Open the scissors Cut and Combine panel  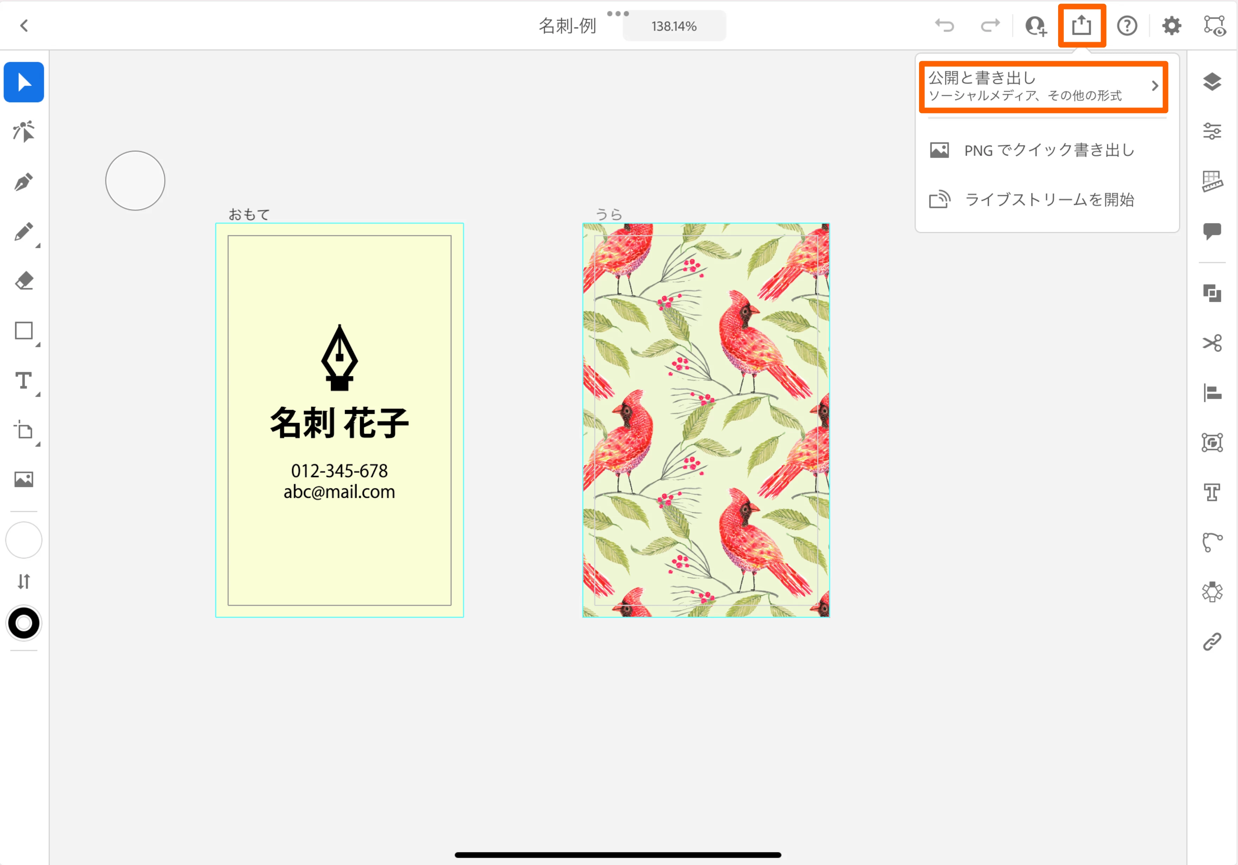[x=1212, y=343]
